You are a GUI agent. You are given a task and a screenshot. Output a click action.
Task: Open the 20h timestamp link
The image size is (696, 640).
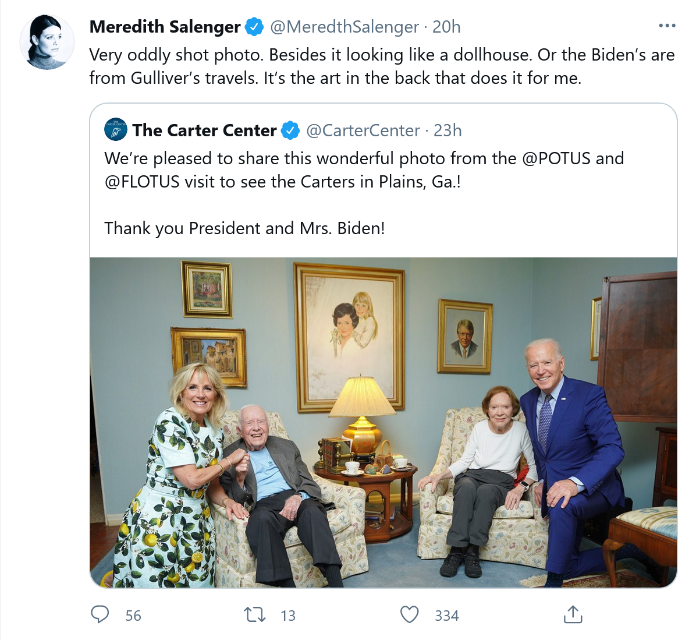(x=446, y=27)
